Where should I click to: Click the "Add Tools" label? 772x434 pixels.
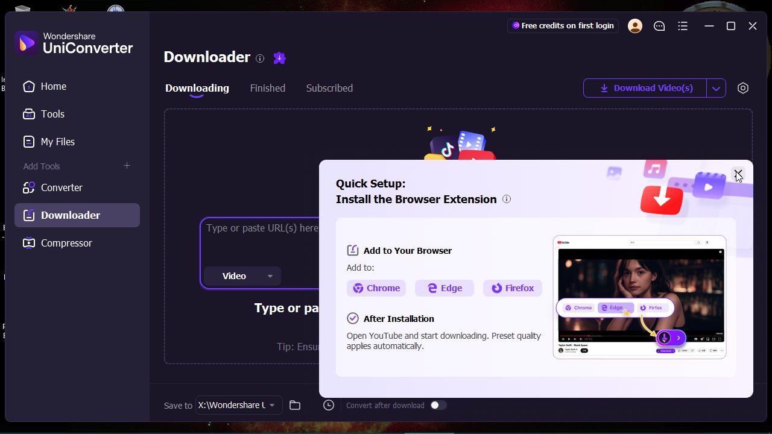42,166
